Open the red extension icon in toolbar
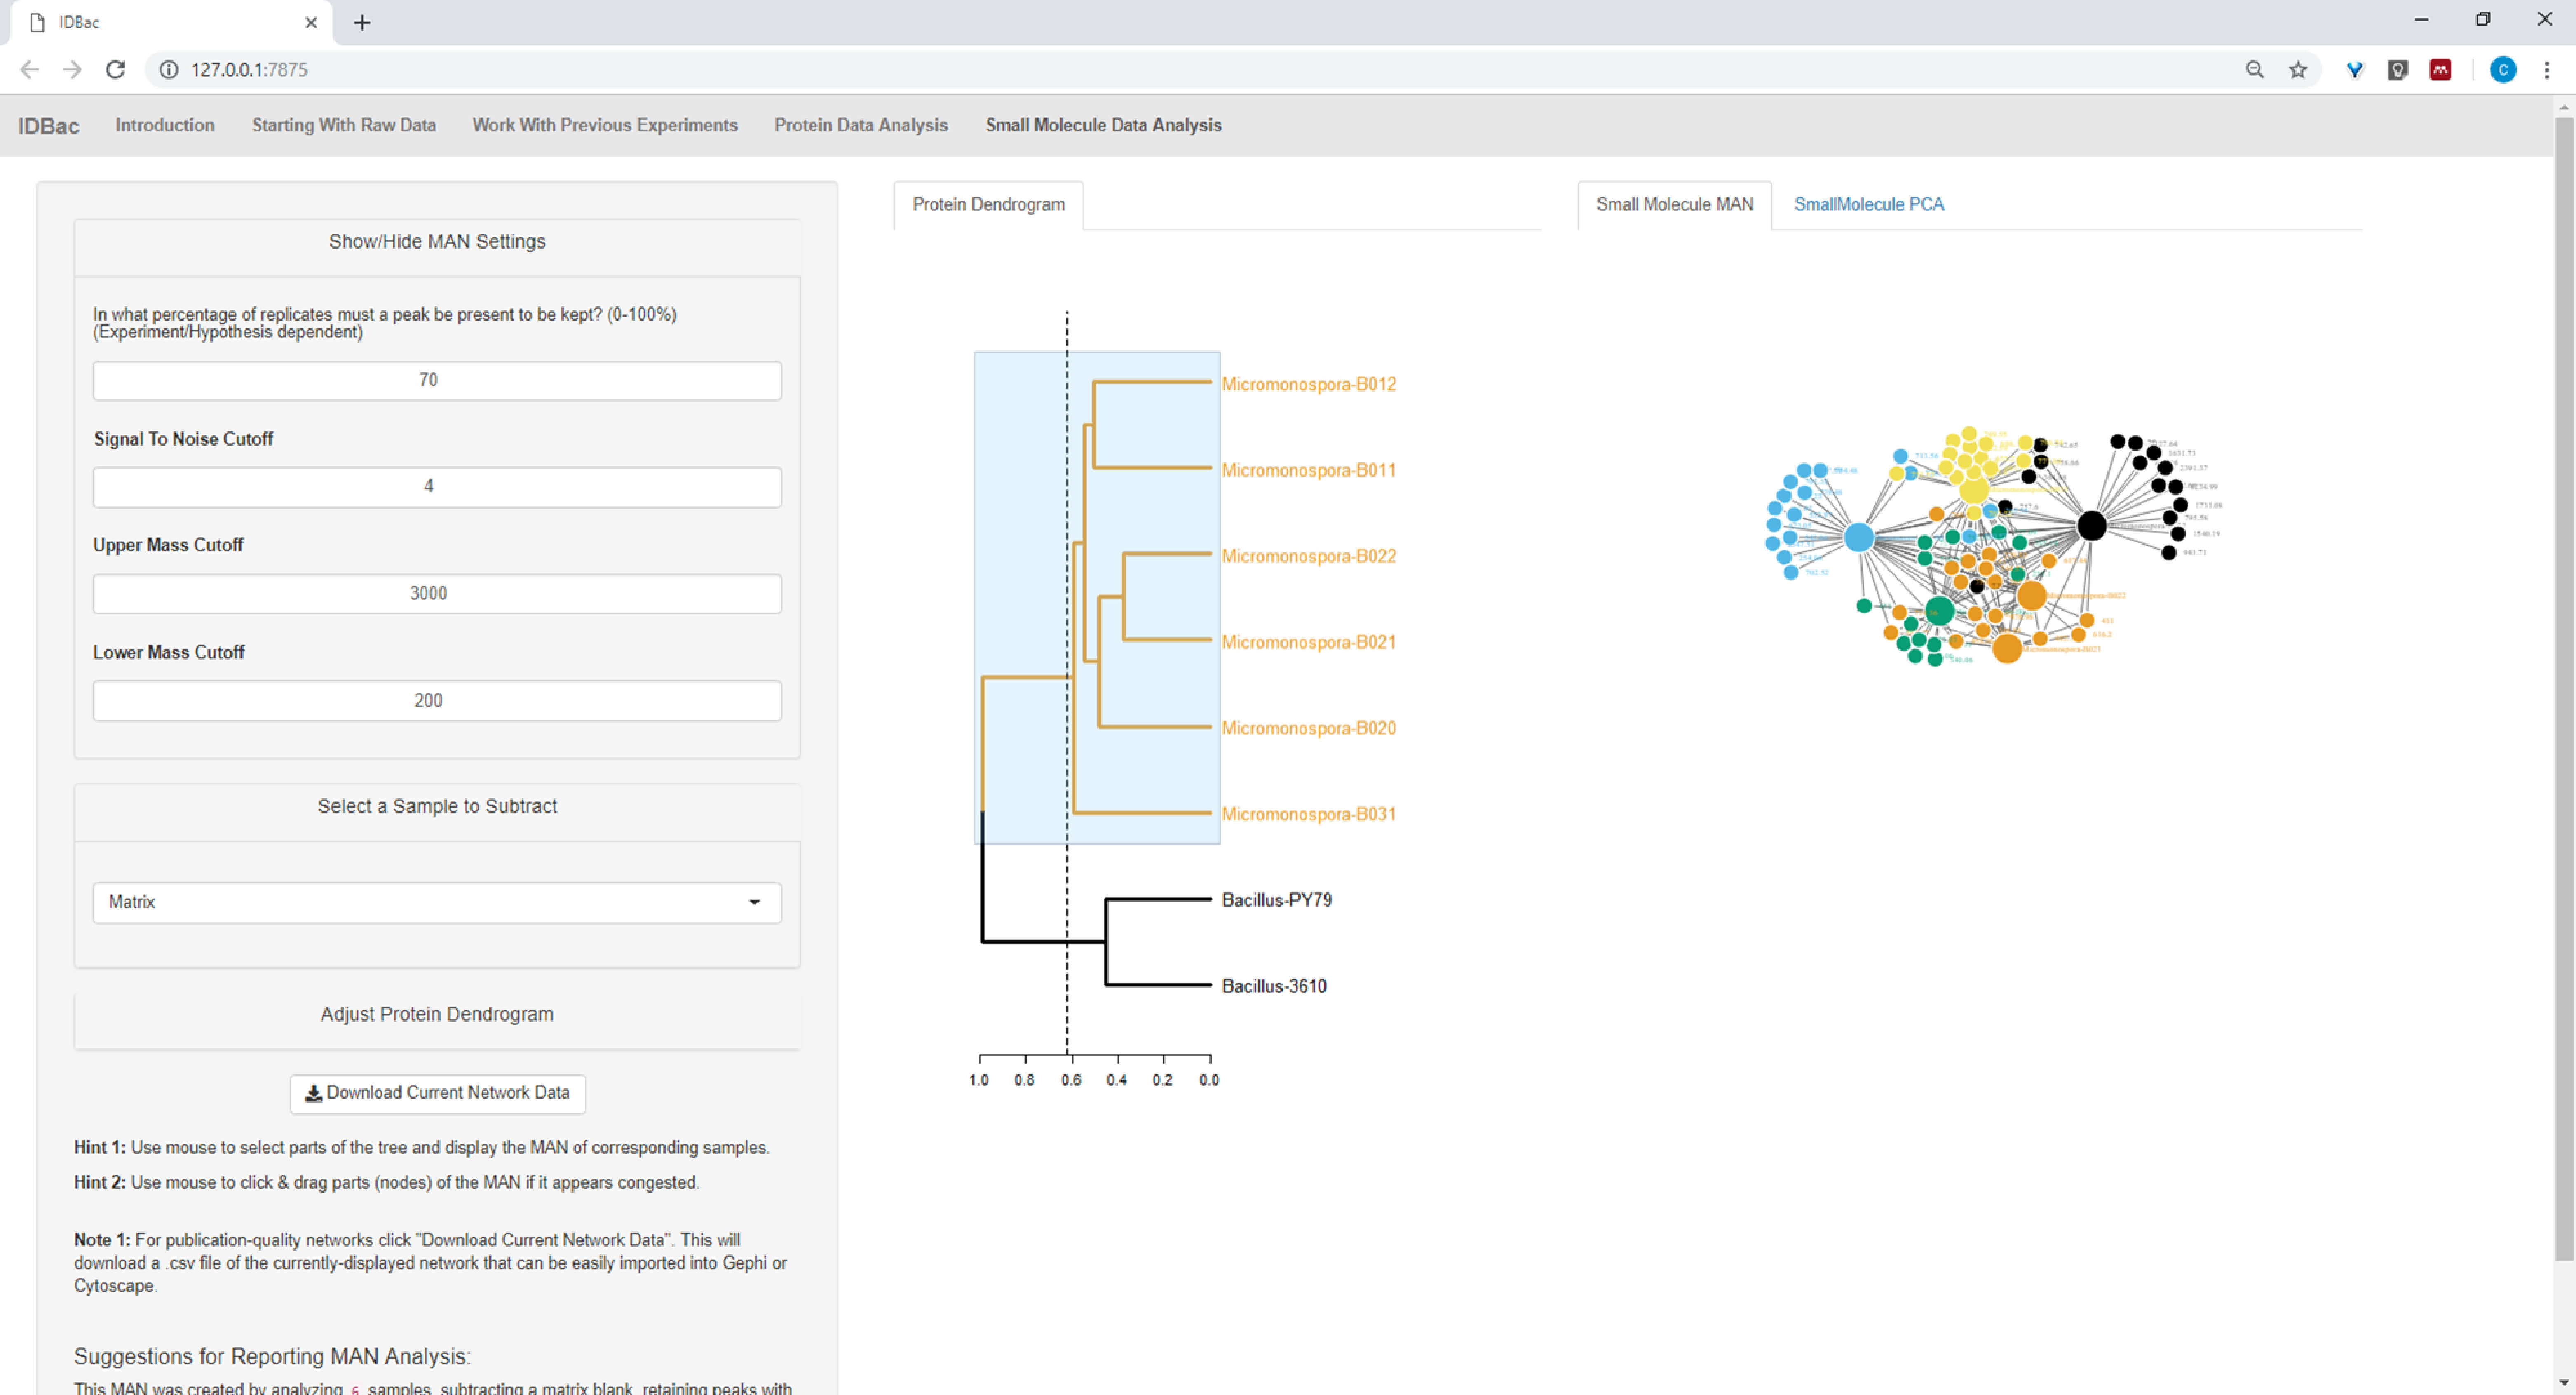 tap(2440, 69)
